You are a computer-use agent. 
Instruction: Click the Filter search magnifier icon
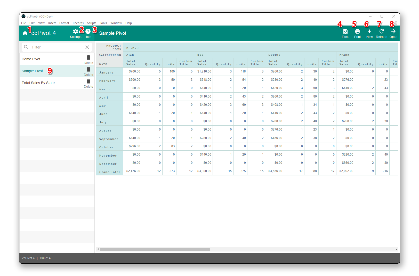coord(26,47)
